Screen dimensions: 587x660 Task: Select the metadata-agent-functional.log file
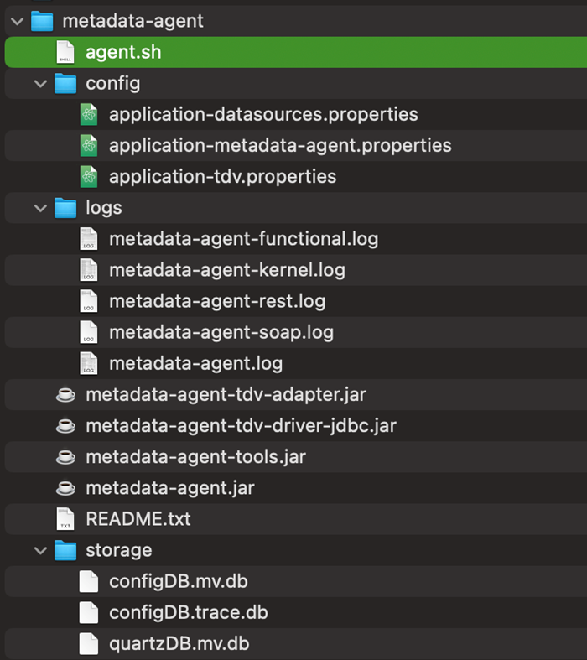coord(243,239)
